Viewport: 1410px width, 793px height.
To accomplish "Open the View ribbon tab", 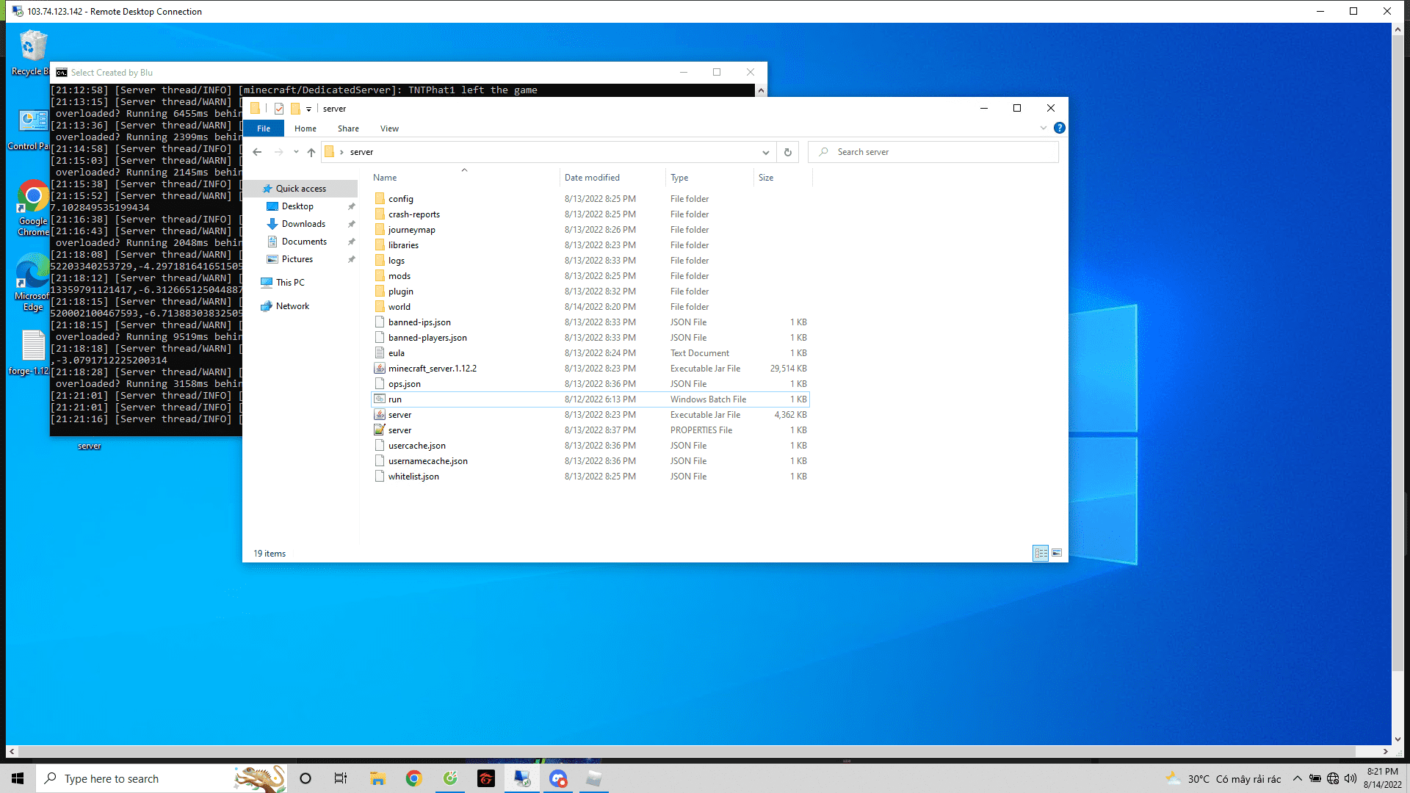I will tap(389, 128).
